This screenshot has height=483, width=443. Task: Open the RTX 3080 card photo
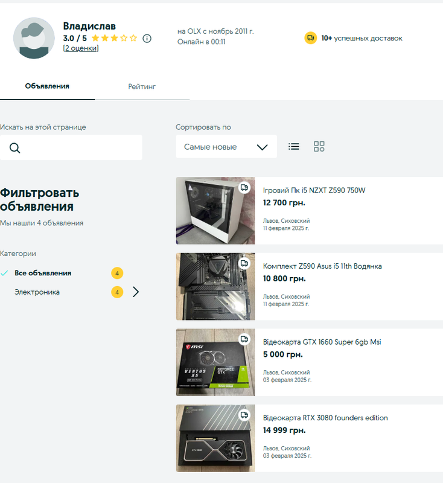point(215,438)
